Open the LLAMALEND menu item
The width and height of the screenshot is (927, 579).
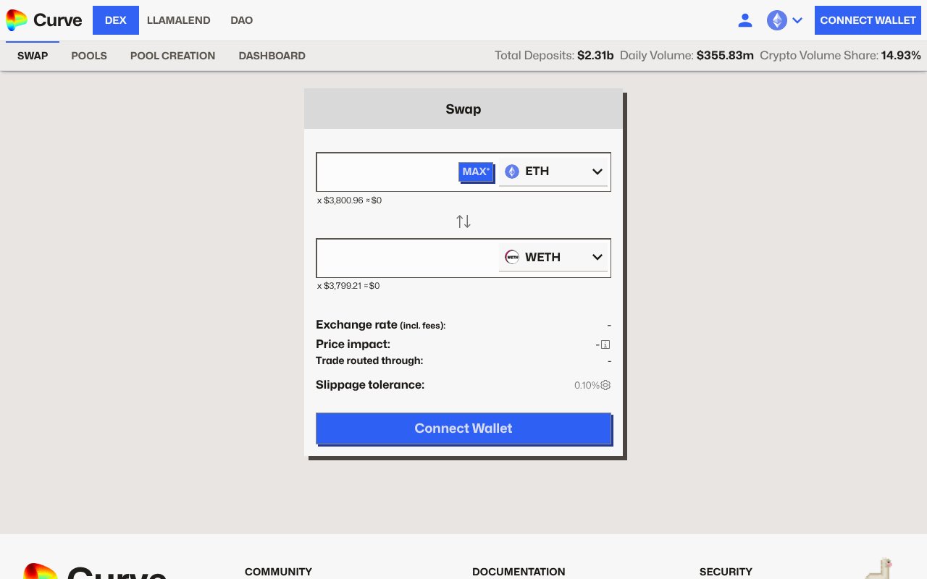pos(178,20)
